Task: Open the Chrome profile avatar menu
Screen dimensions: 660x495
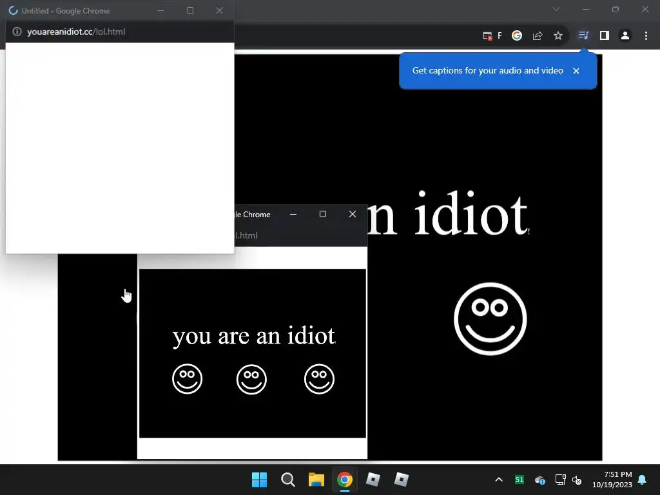Action: (625, 36)
